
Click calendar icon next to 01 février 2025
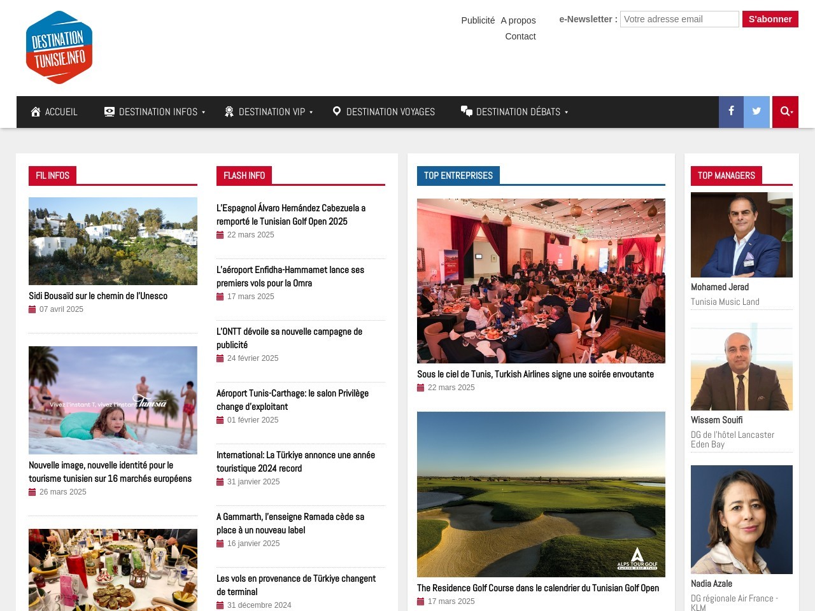(220, 420)
